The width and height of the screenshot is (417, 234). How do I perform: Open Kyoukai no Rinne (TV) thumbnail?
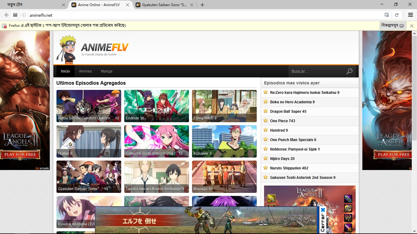click(x=76, y=212)
